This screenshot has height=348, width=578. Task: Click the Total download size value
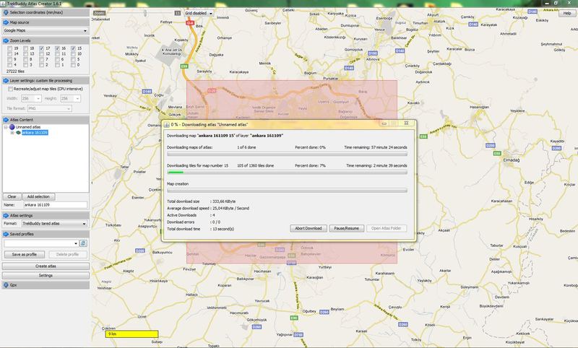pyautogui.click(x=224, y=201)
